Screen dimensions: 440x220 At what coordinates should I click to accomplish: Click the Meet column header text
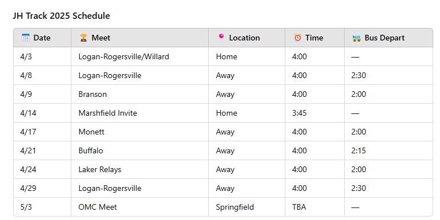101,38
